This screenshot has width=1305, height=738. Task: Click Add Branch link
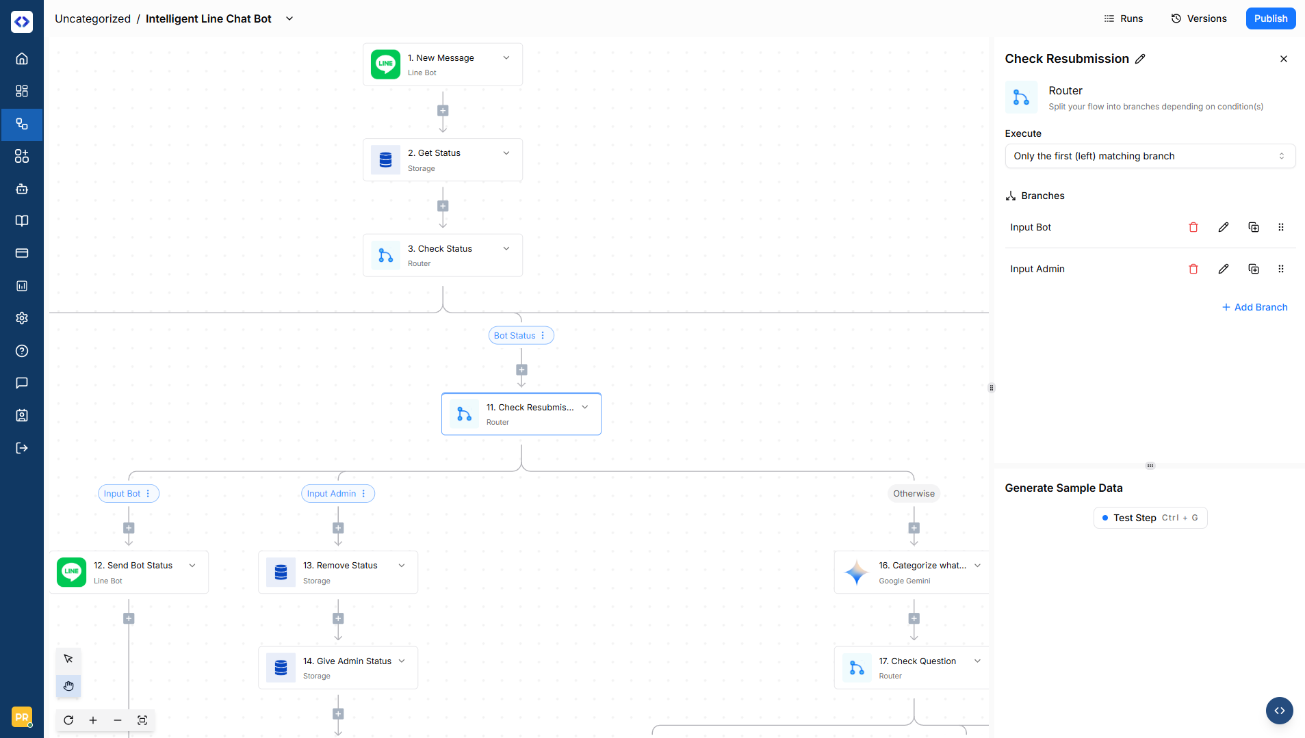(1254, 307)
